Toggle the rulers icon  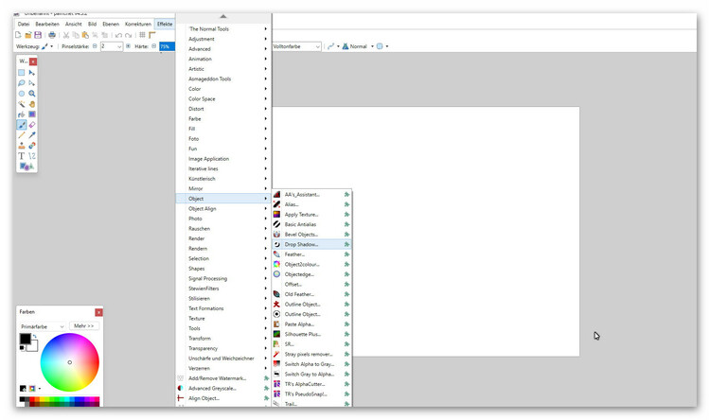tap(152, 35)
